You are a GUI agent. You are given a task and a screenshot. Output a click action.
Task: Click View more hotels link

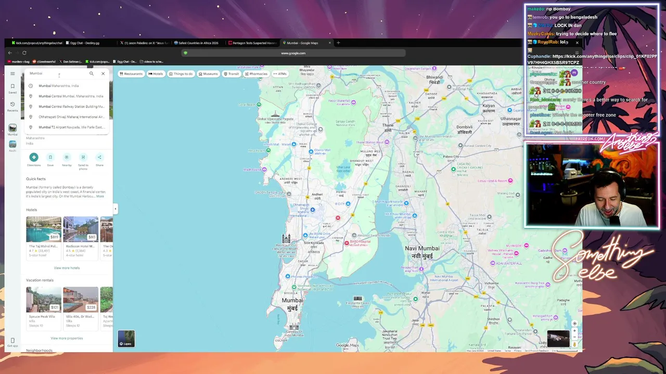coord(67,268)
